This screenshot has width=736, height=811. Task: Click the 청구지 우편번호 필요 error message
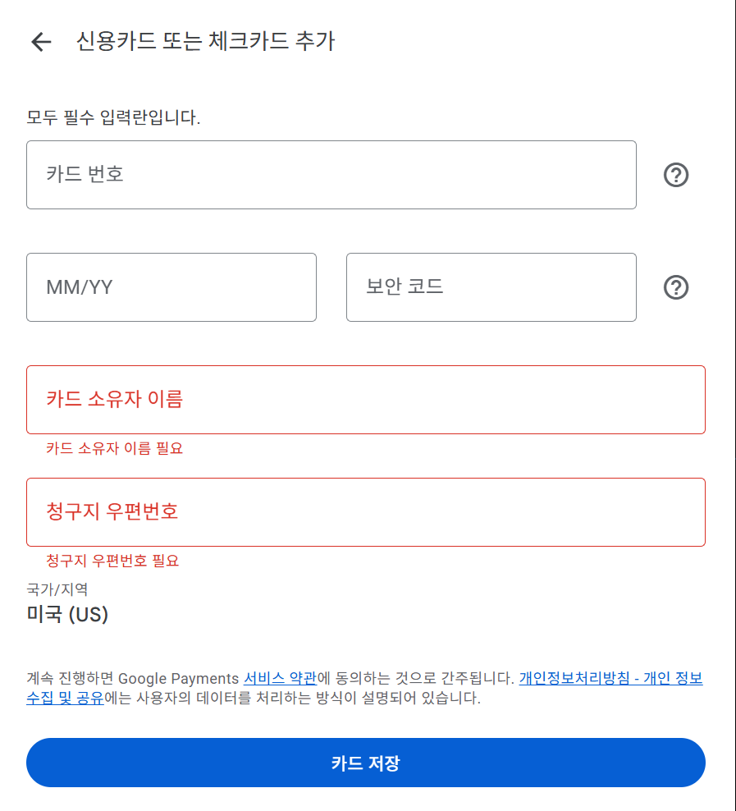point(112,561)
